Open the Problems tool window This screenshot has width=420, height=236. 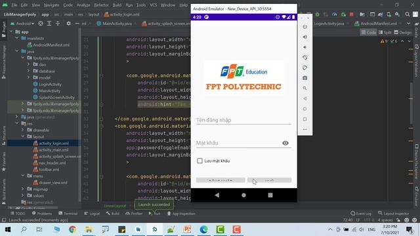point(42,213)
